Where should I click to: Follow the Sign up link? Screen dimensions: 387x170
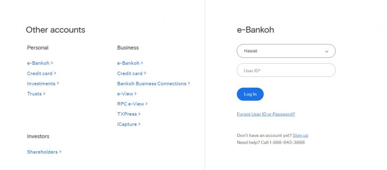pos(300,135)
